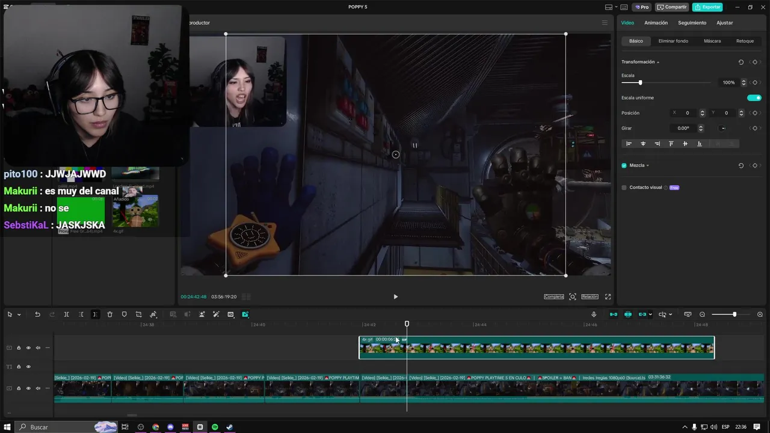This screenshot has width=770, height=433.
Task: Add keyframe for Escala
Action: [x=755, y=82]
